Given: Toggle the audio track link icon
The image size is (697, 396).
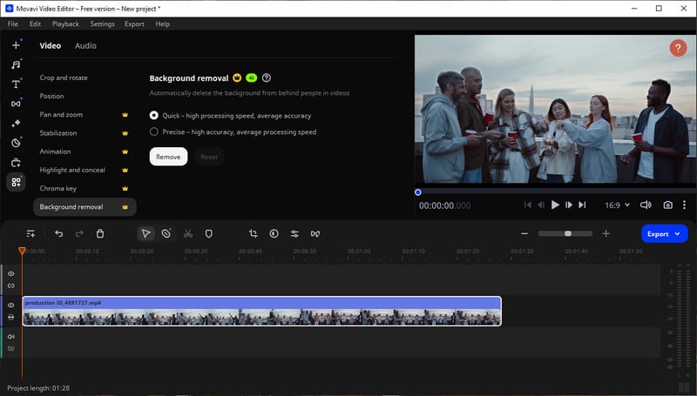Looking at the screenshot, I should click(x=11, y=348).
